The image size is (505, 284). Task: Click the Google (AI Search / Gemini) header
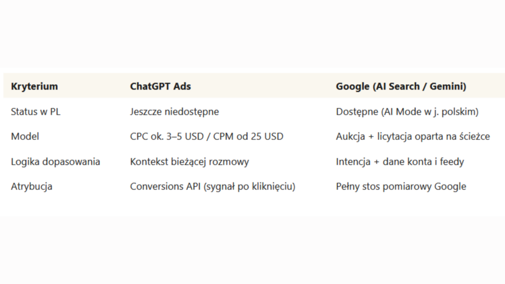pos(401,86)
